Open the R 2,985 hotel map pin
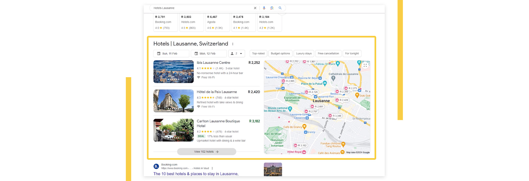Screen dimensions: 529x181 (x=288, y=81)
